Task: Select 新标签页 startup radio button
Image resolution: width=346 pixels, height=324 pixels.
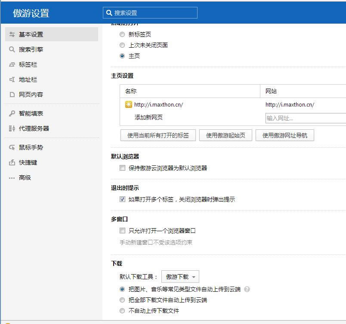Action: click(122, 34)
